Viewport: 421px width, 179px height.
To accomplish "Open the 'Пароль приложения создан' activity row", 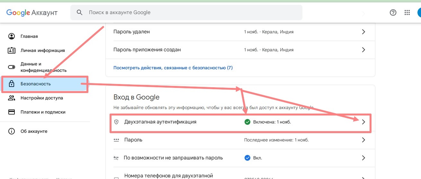I will 240,50.
